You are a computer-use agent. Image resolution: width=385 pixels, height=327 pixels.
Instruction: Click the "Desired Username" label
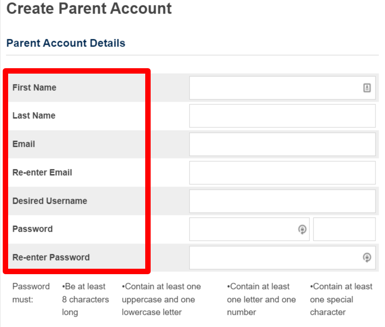click(x=50, y=201)
